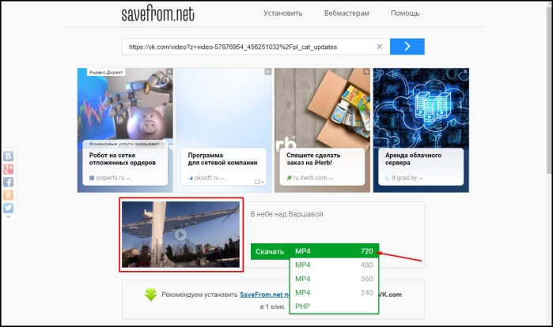Select MP4 720 quality option
This screenshot has width=553, height=327.
click(334, 251)
